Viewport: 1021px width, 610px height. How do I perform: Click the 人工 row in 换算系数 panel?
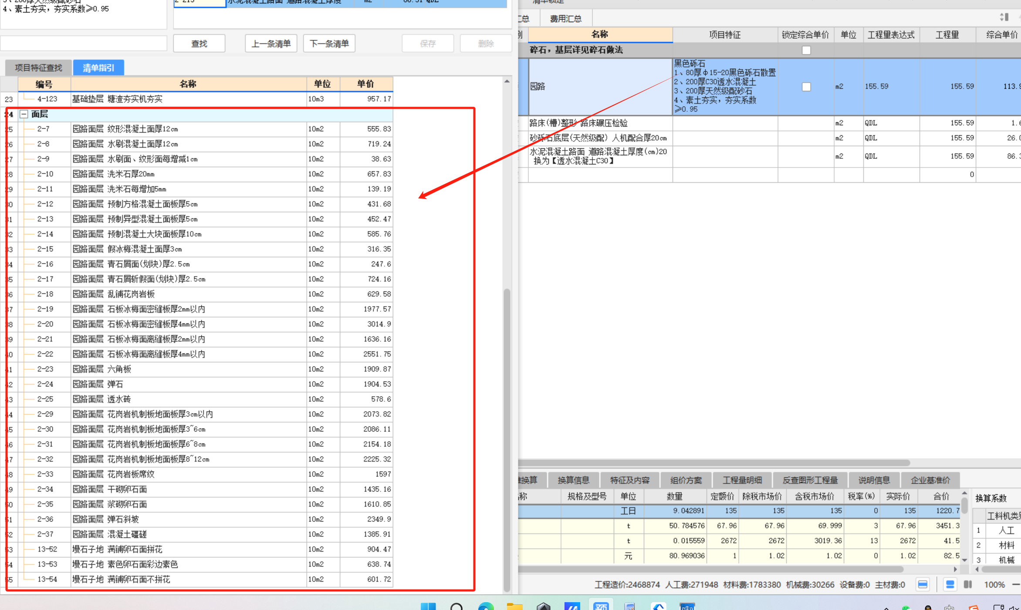pos(997,530)
